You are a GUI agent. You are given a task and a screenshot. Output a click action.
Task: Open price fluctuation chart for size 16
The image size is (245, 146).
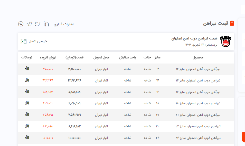coord(27,92)
